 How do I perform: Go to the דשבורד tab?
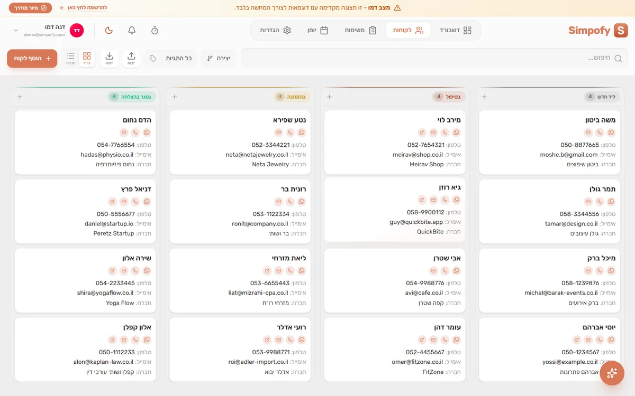455,31
